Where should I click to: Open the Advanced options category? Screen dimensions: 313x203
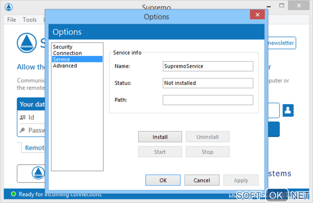coord(65,66)
